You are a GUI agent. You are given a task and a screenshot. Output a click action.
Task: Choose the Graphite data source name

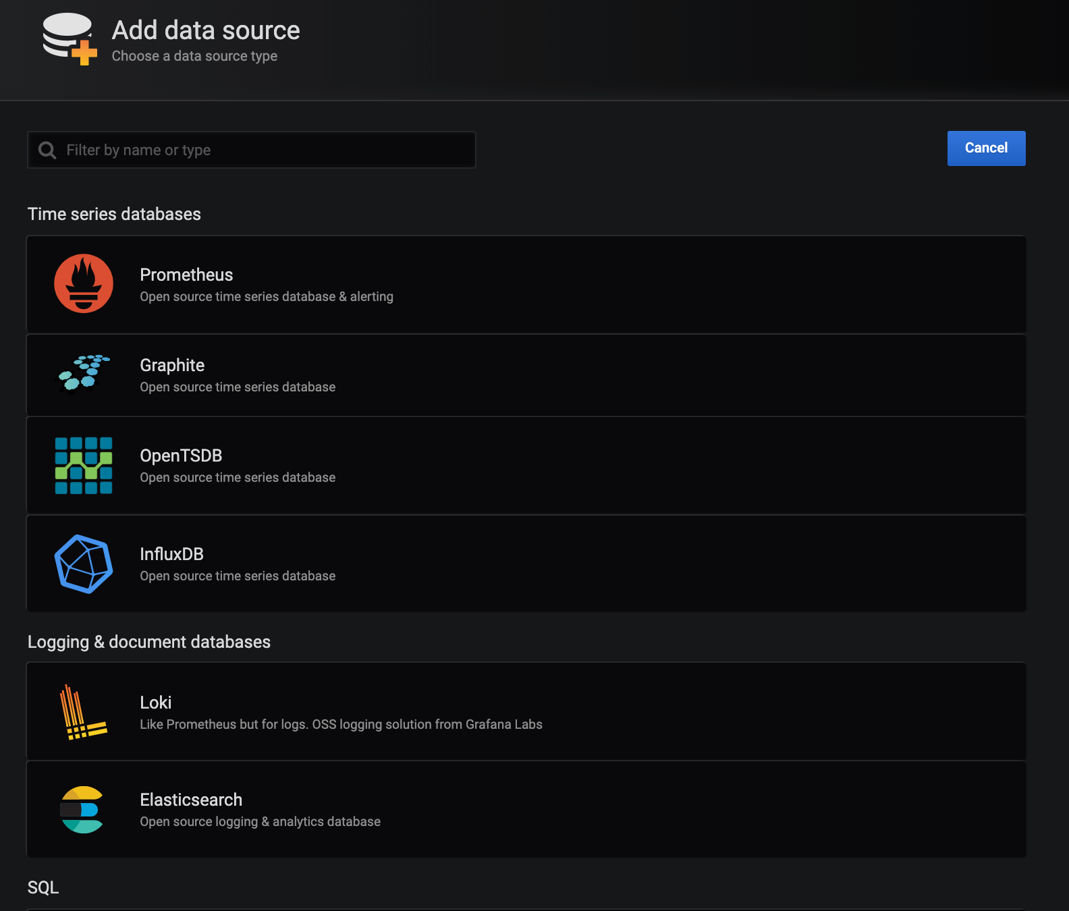tap(172, 365)
